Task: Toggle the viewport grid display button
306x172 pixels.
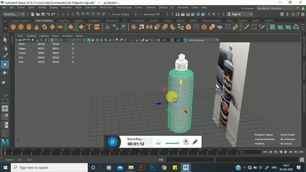Action: (x=52, y=40)
